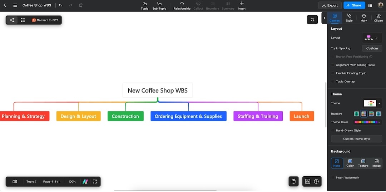Screen dimensions: 386x192
Task: Click the Callout tool
Action: (198, 6)
